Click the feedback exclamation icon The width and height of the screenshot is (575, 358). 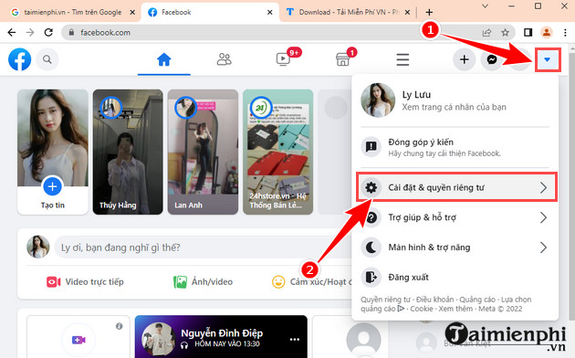371,147
